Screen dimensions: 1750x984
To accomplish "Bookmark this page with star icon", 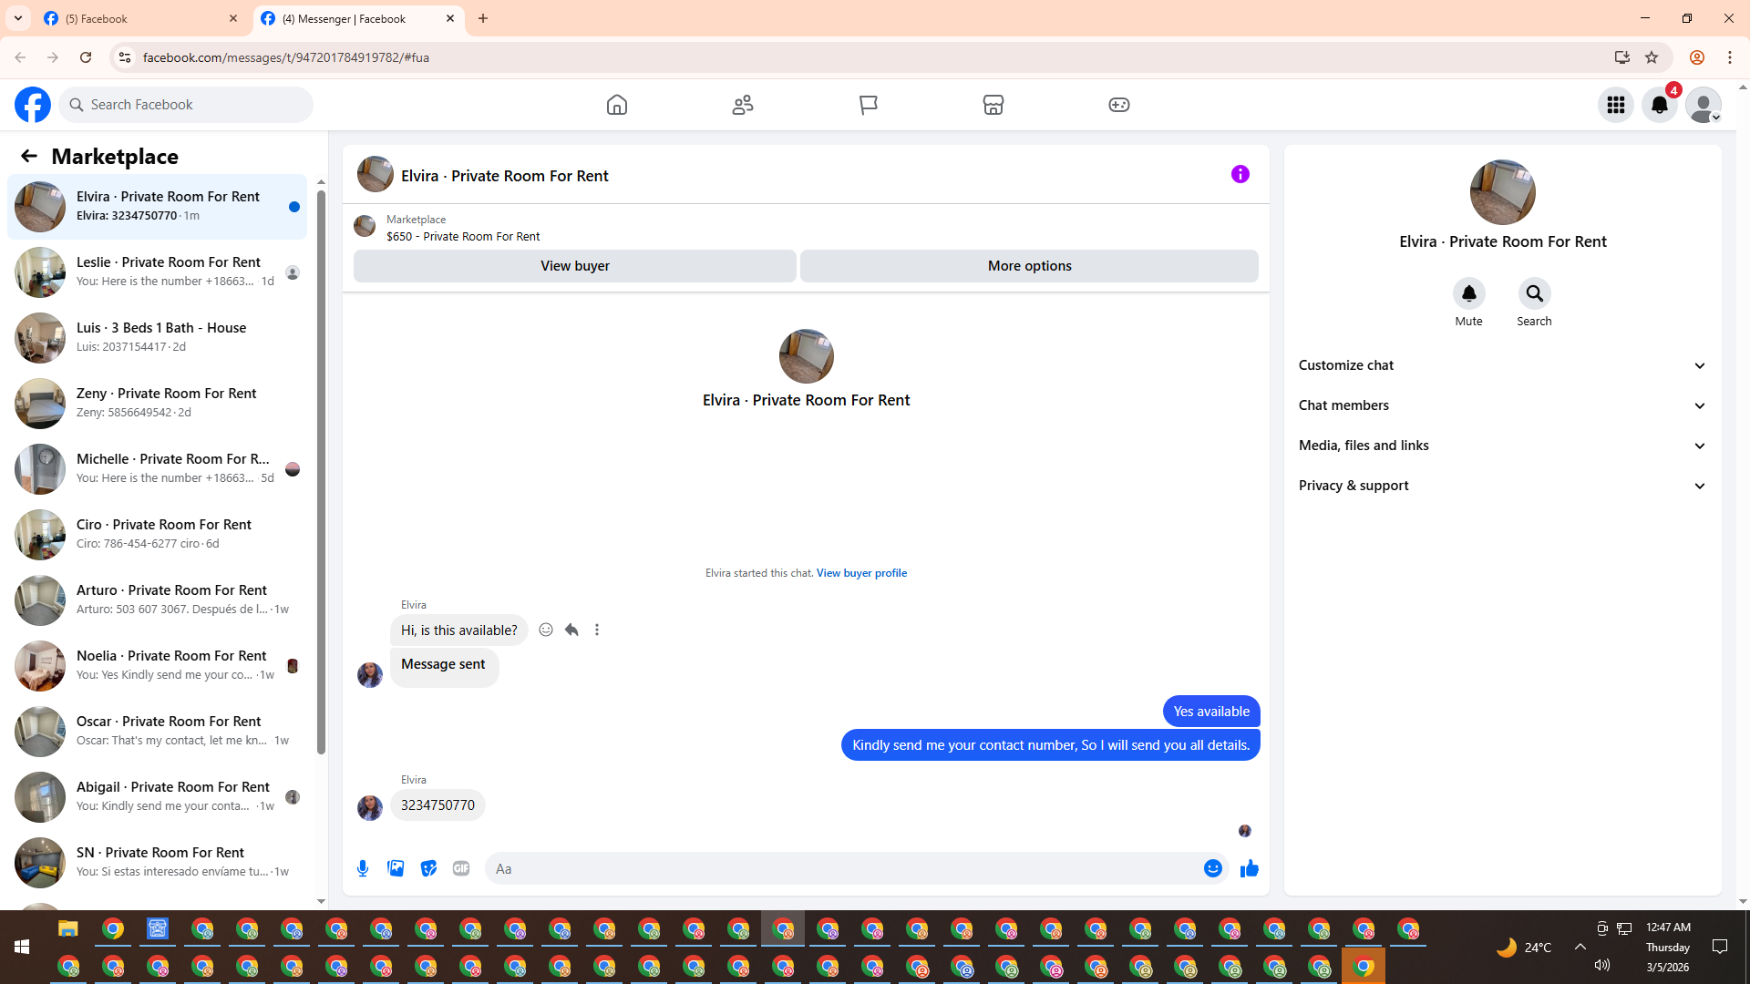I will tap(1652, 57).
